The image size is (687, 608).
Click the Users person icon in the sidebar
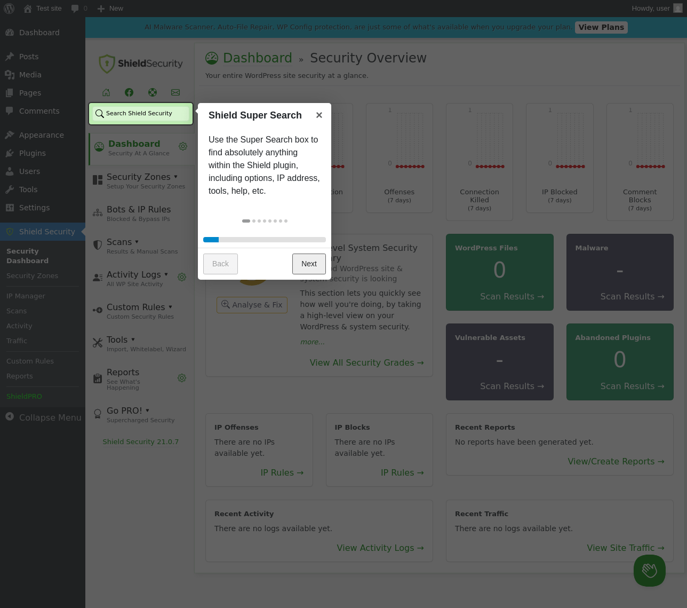coord(10,171)
